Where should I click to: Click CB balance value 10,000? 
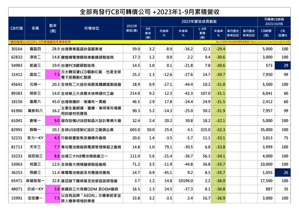266,164
